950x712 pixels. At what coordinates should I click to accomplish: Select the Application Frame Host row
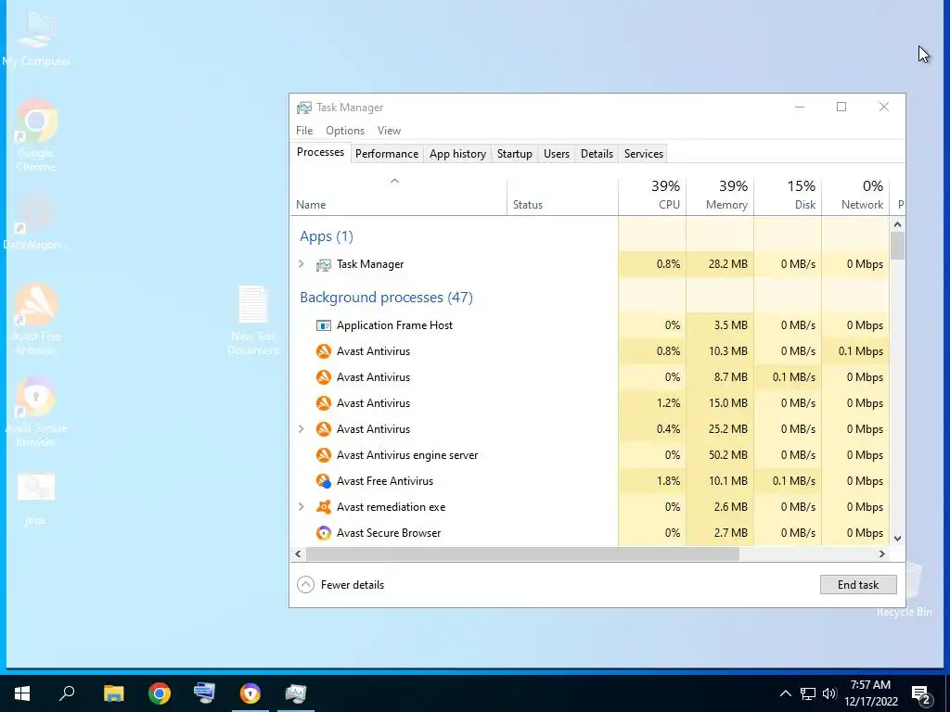[590, 325]
